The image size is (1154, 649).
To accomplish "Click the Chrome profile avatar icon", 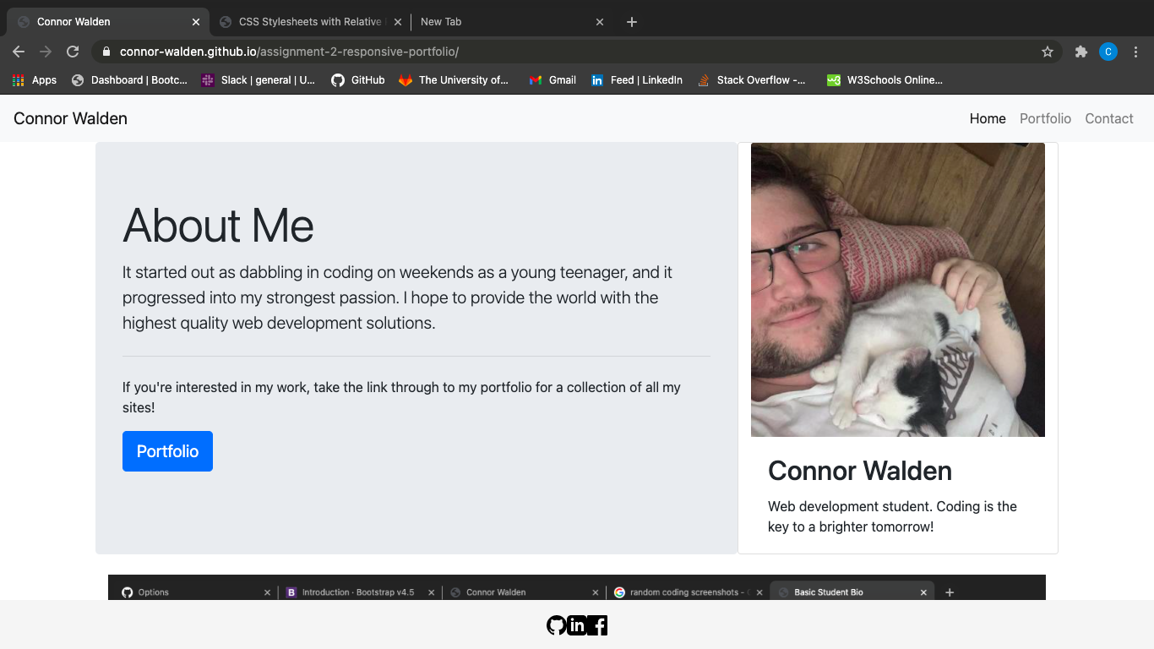I will 1108,52.
